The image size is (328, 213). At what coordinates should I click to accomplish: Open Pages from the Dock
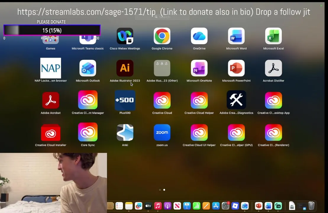click(x=206, y=206)
